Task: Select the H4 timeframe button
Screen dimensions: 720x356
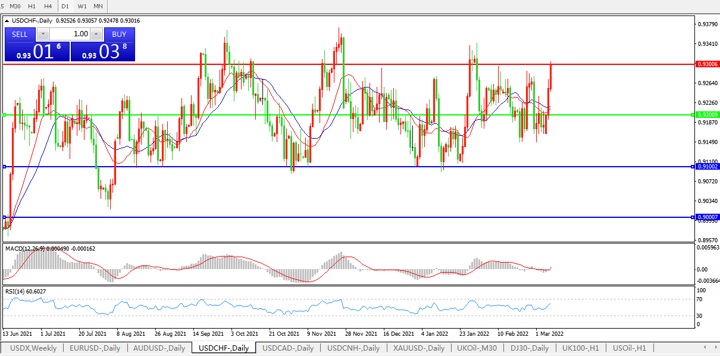Action: coord(48,6)
